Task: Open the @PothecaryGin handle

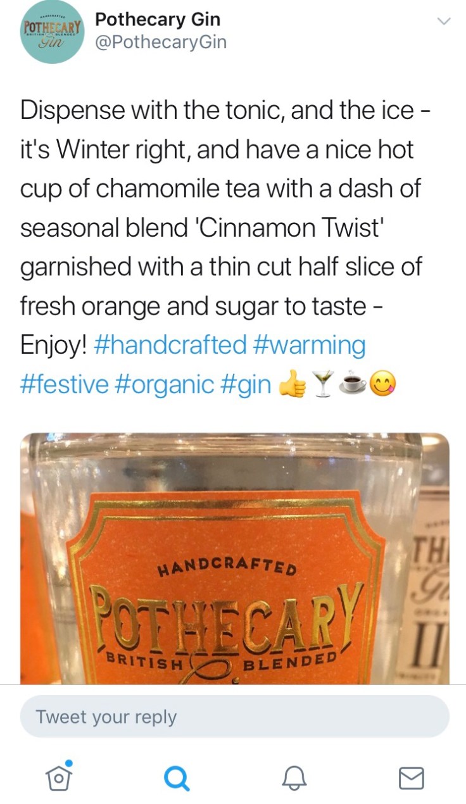Action: (161, 42)
